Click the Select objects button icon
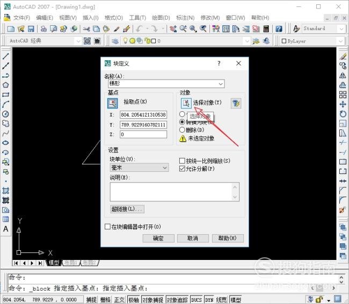This screenshot has width=349, height=304. point(186,103)
